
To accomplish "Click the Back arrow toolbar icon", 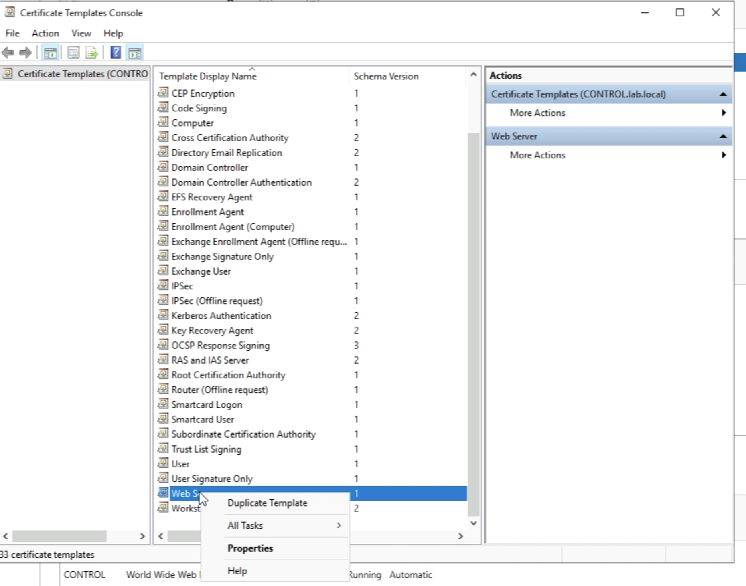I will tap(8, 53).
